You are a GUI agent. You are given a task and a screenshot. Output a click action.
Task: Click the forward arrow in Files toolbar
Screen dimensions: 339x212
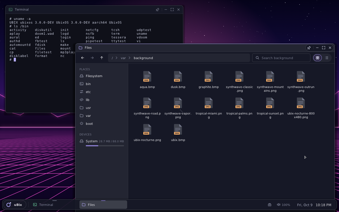(x=92, y=58)
